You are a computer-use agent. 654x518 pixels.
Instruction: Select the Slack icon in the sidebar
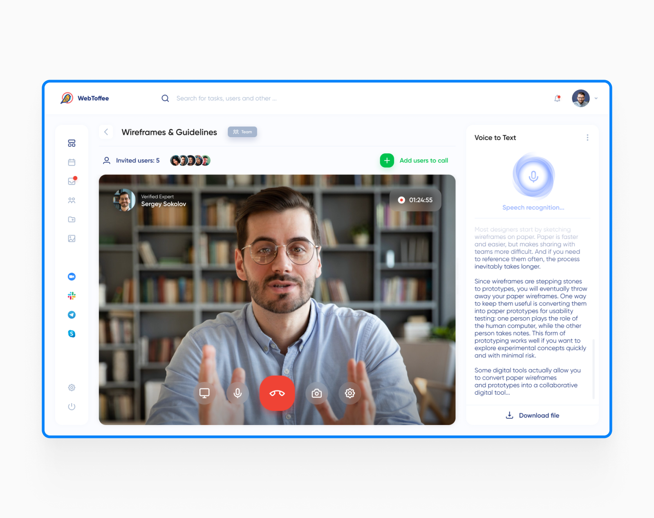coord(72,296)
